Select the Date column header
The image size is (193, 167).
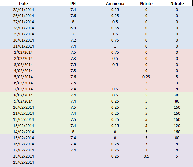pyautogui.click(x=24, y=3)
